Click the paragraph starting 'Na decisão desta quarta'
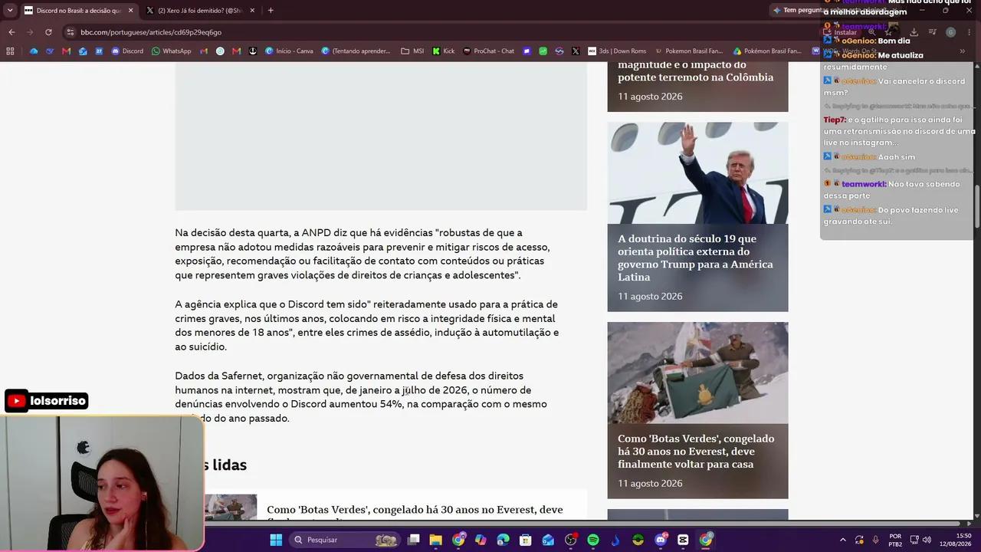This screenshot has width=981, height=552. click(363, 254)
